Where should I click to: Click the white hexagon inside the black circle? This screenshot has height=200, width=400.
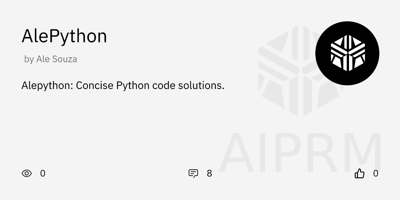347,53
